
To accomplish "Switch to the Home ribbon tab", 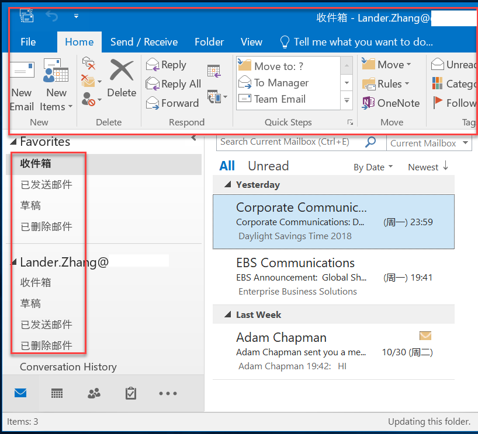I will [x=79, y=42].
